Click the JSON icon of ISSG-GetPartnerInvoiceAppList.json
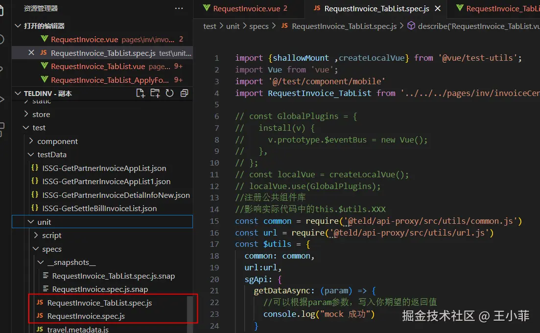This screenshot has width=540, height=333. [35, 167]
